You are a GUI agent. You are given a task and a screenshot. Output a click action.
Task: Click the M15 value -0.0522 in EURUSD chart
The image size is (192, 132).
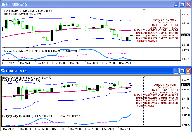tap(152, 95)
